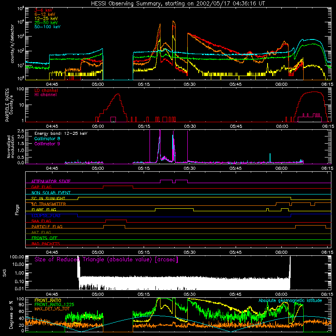Select the 6-12 keV legend label
The height and width of the screenshot is (336, 336).
pos(45,14)
